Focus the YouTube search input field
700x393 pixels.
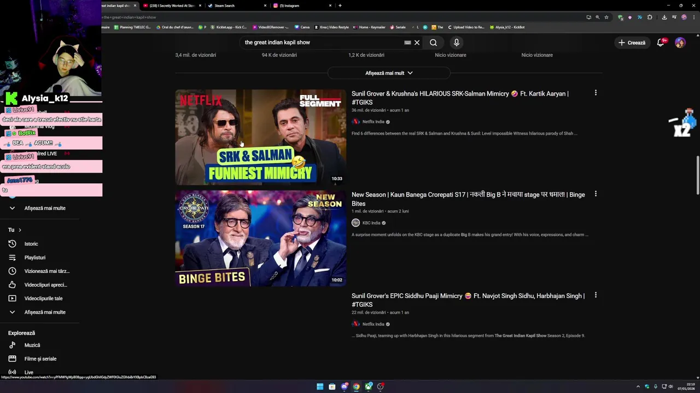click(x=323, y=43)
